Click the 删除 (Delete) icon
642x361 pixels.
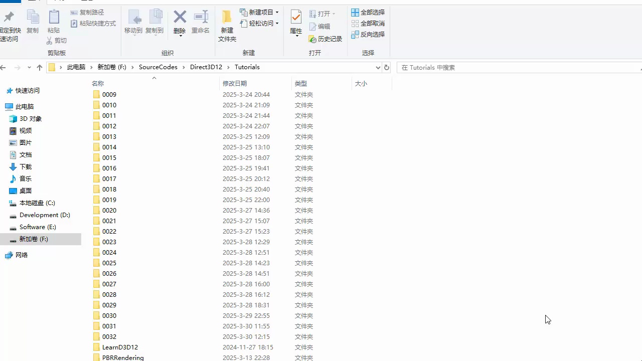point(179,23)
